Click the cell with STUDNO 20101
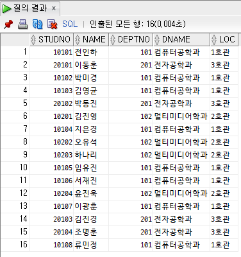 (x=51, y=65)
